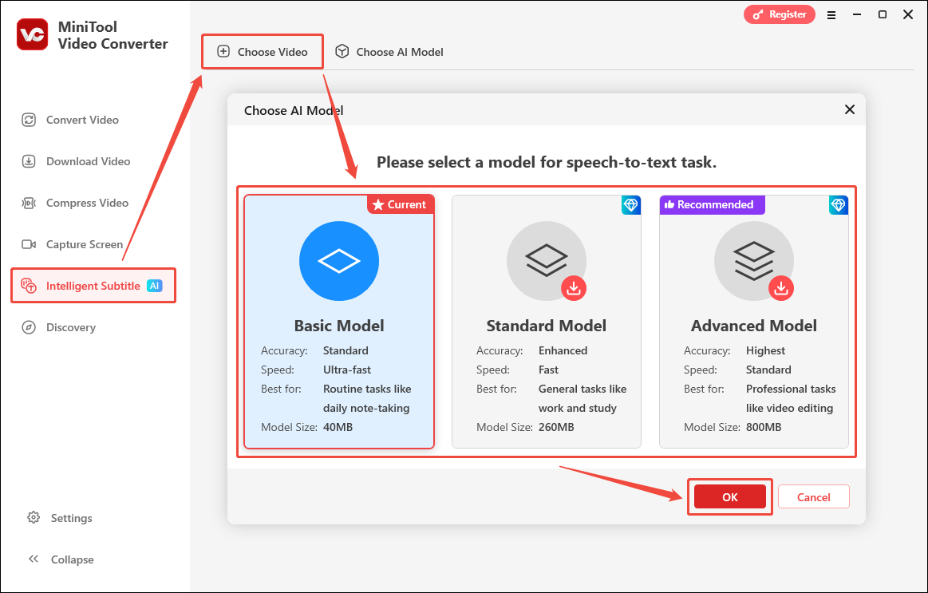Select the Capture Screen feature

coord(83,244)
